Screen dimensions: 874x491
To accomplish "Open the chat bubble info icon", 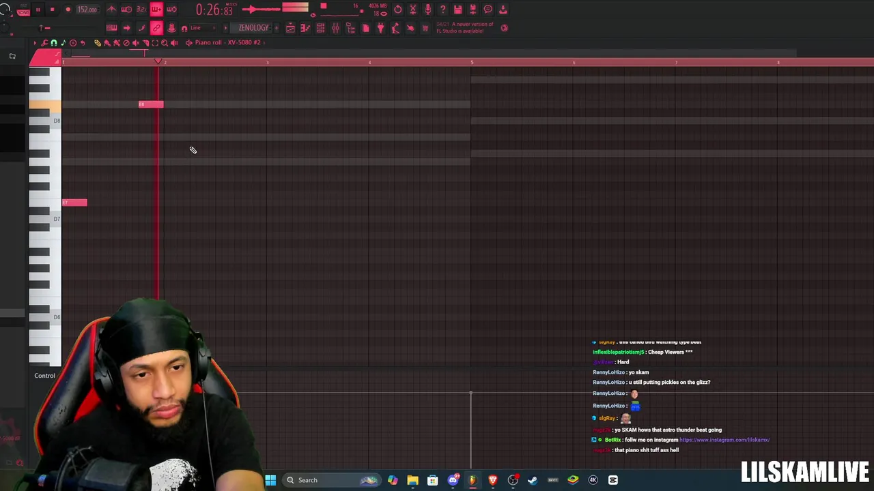I will click(x=488, y=10).
